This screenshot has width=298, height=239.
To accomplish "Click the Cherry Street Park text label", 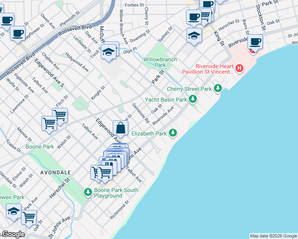I will tap(189, 89).
